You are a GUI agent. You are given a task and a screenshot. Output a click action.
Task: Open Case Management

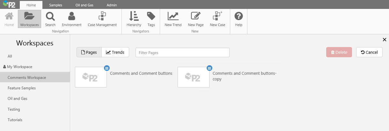point(102,19)
